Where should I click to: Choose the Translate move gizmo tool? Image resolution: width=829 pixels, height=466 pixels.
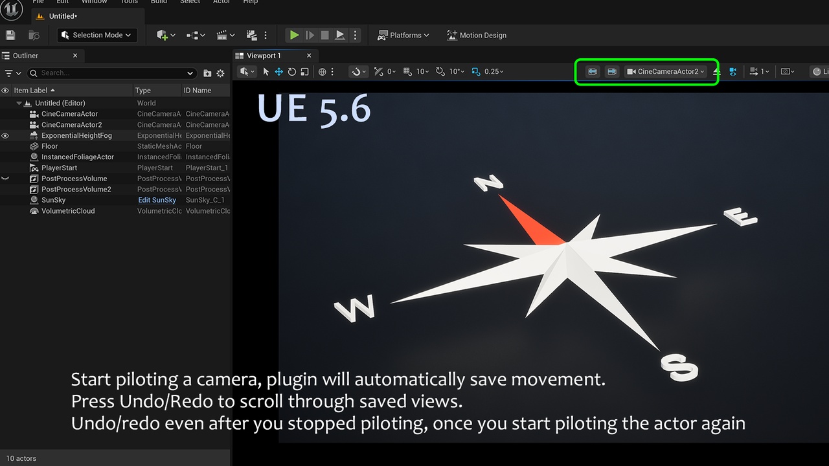278,72
